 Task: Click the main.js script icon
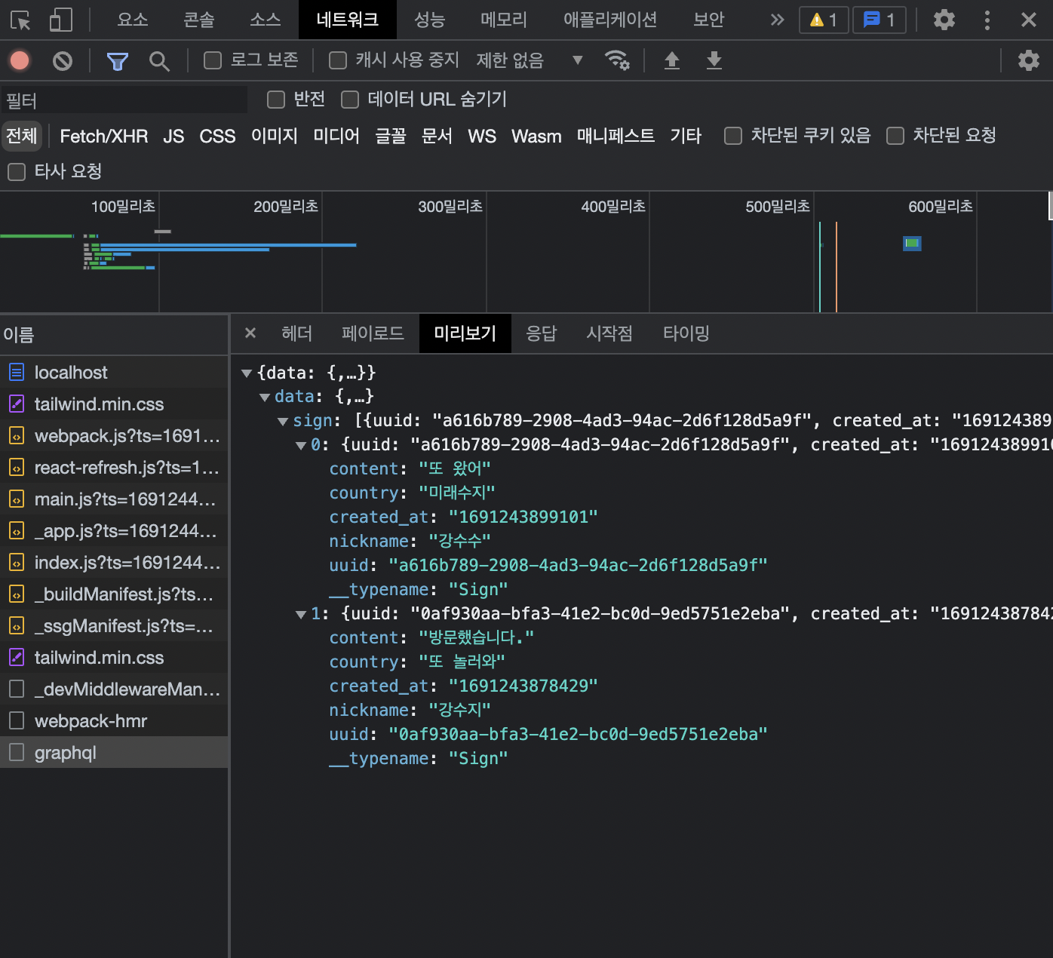pos(17,499)
